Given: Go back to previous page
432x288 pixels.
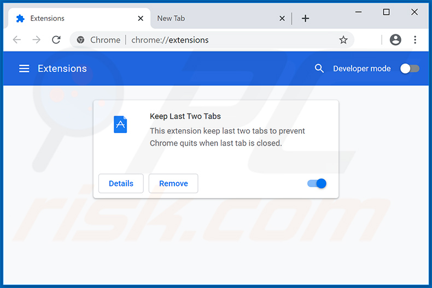Looking at the screenshot, I should 17,40.
